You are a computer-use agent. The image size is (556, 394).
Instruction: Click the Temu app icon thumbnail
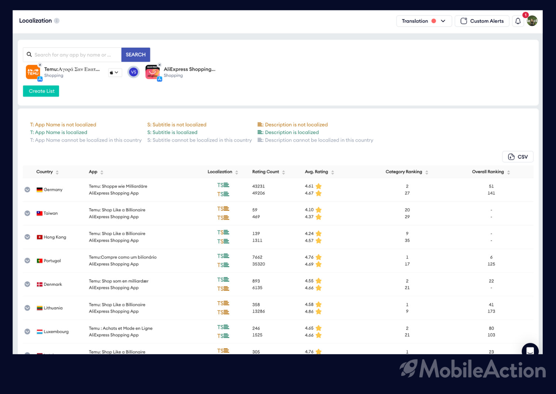pos(33,72)
